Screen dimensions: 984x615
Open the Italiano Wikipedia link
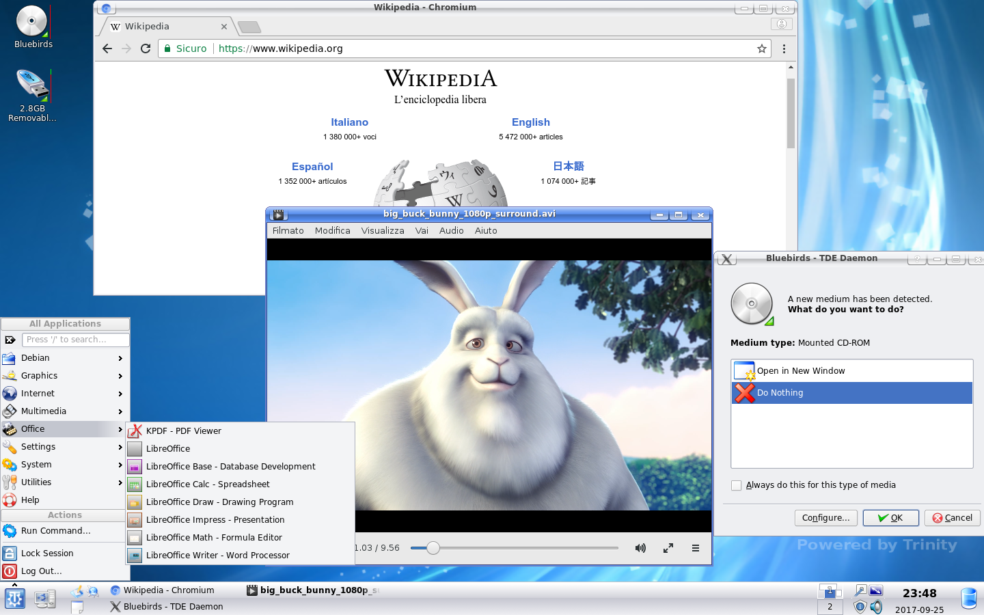click(349, 122)
